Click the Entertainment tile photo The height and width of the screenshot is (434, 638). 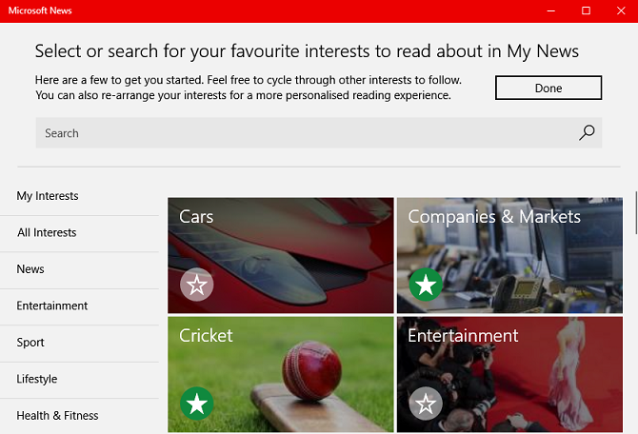509,375
